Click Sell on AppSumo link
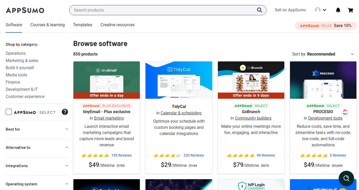Viewport: 359px width, 190px height. [290, 10]
